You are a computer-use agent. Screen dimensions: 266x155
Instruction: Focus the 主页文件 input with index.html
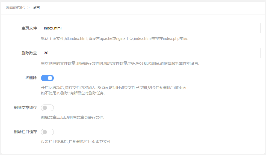click(151, 28)
